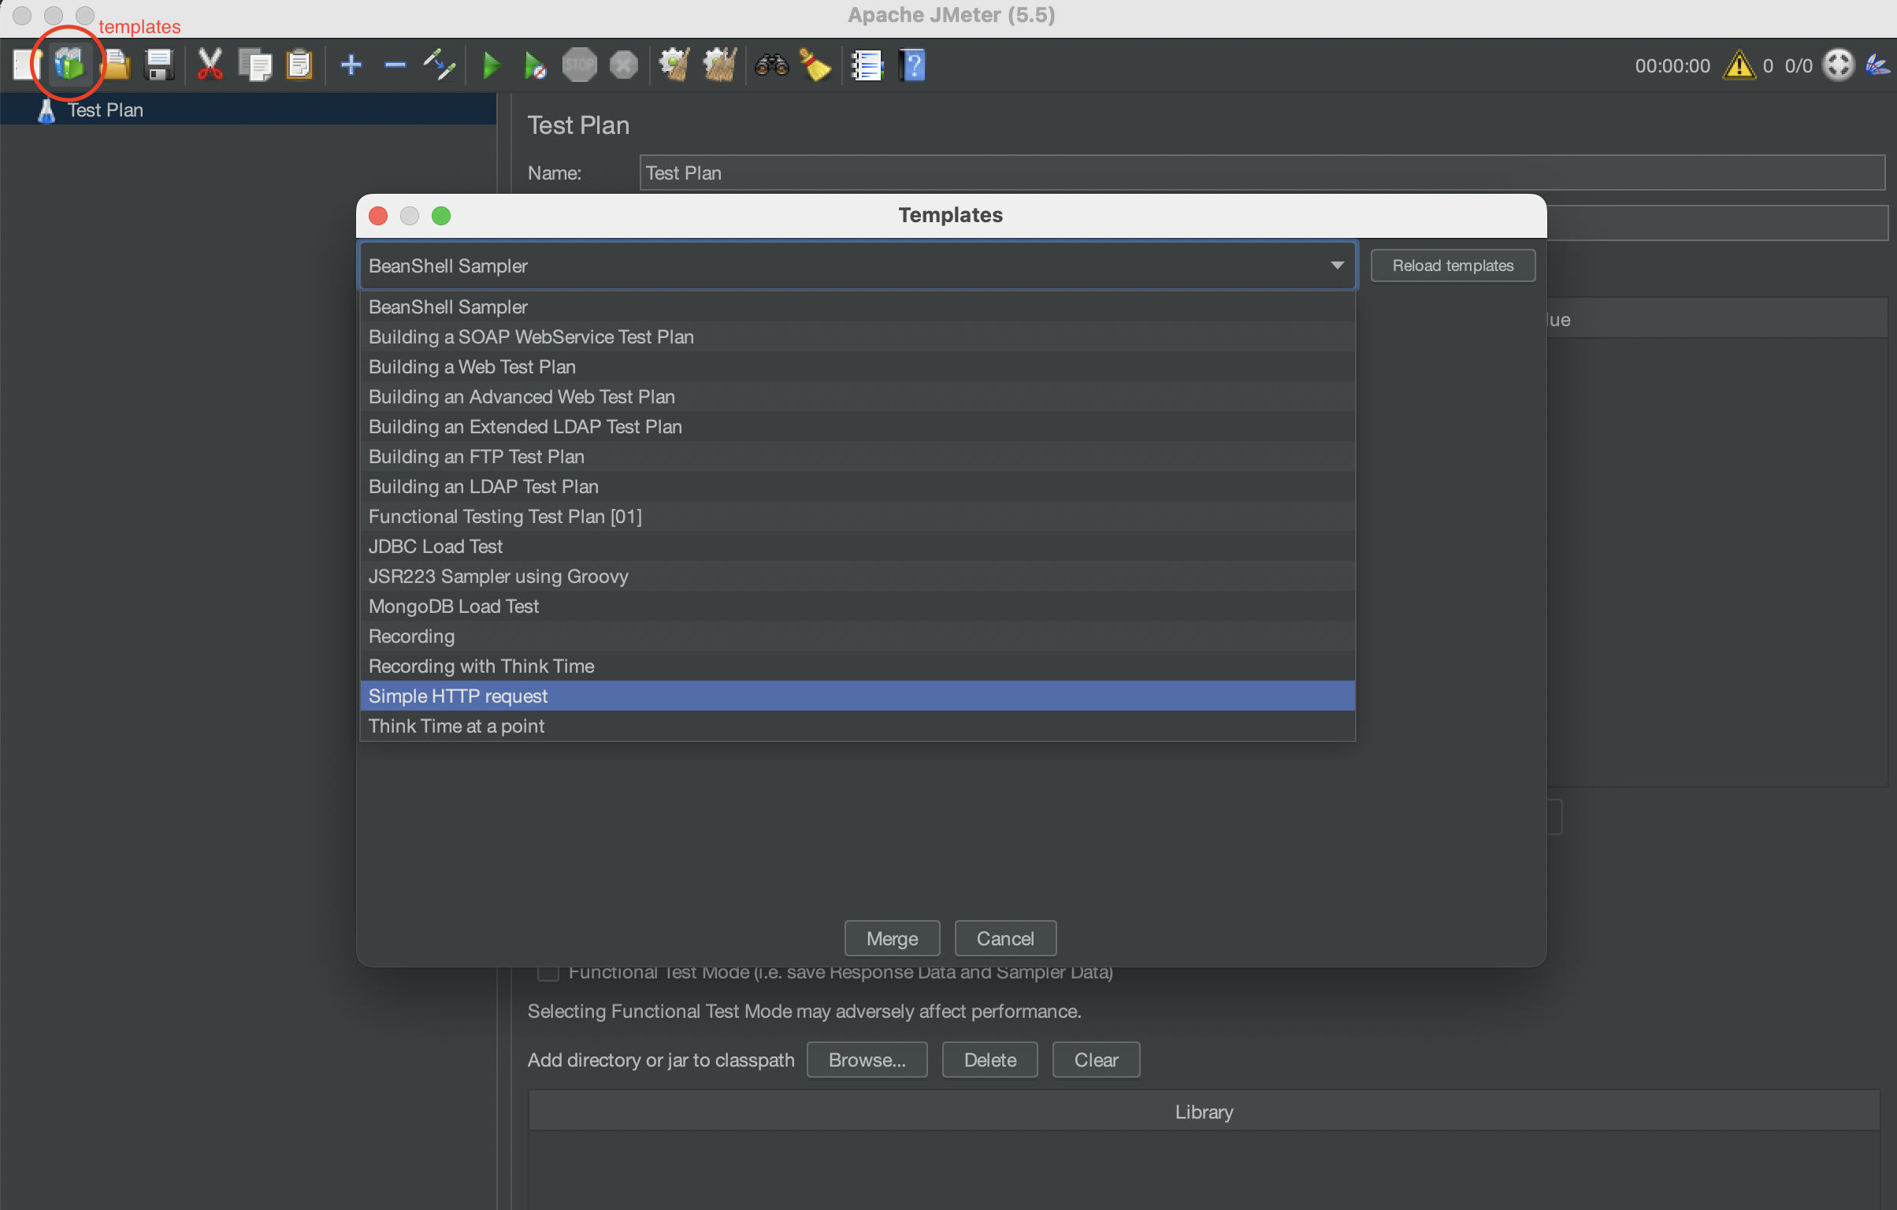Click the New test plan icon
This screenshot has width=1897, height=1210.
[x=25, y=65]
